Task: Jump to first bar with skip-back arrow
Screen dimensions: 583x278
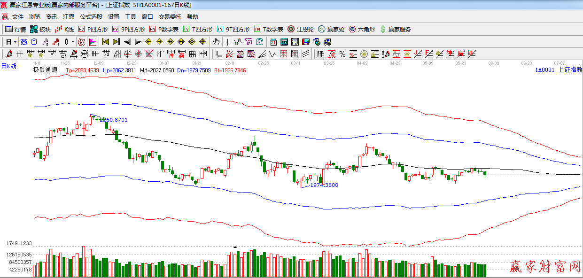Action: (x=105, y=42)
